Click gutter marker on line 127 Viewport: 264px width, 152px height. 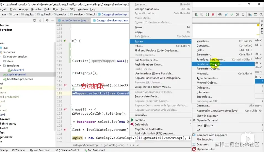click(x=65, y=130)
